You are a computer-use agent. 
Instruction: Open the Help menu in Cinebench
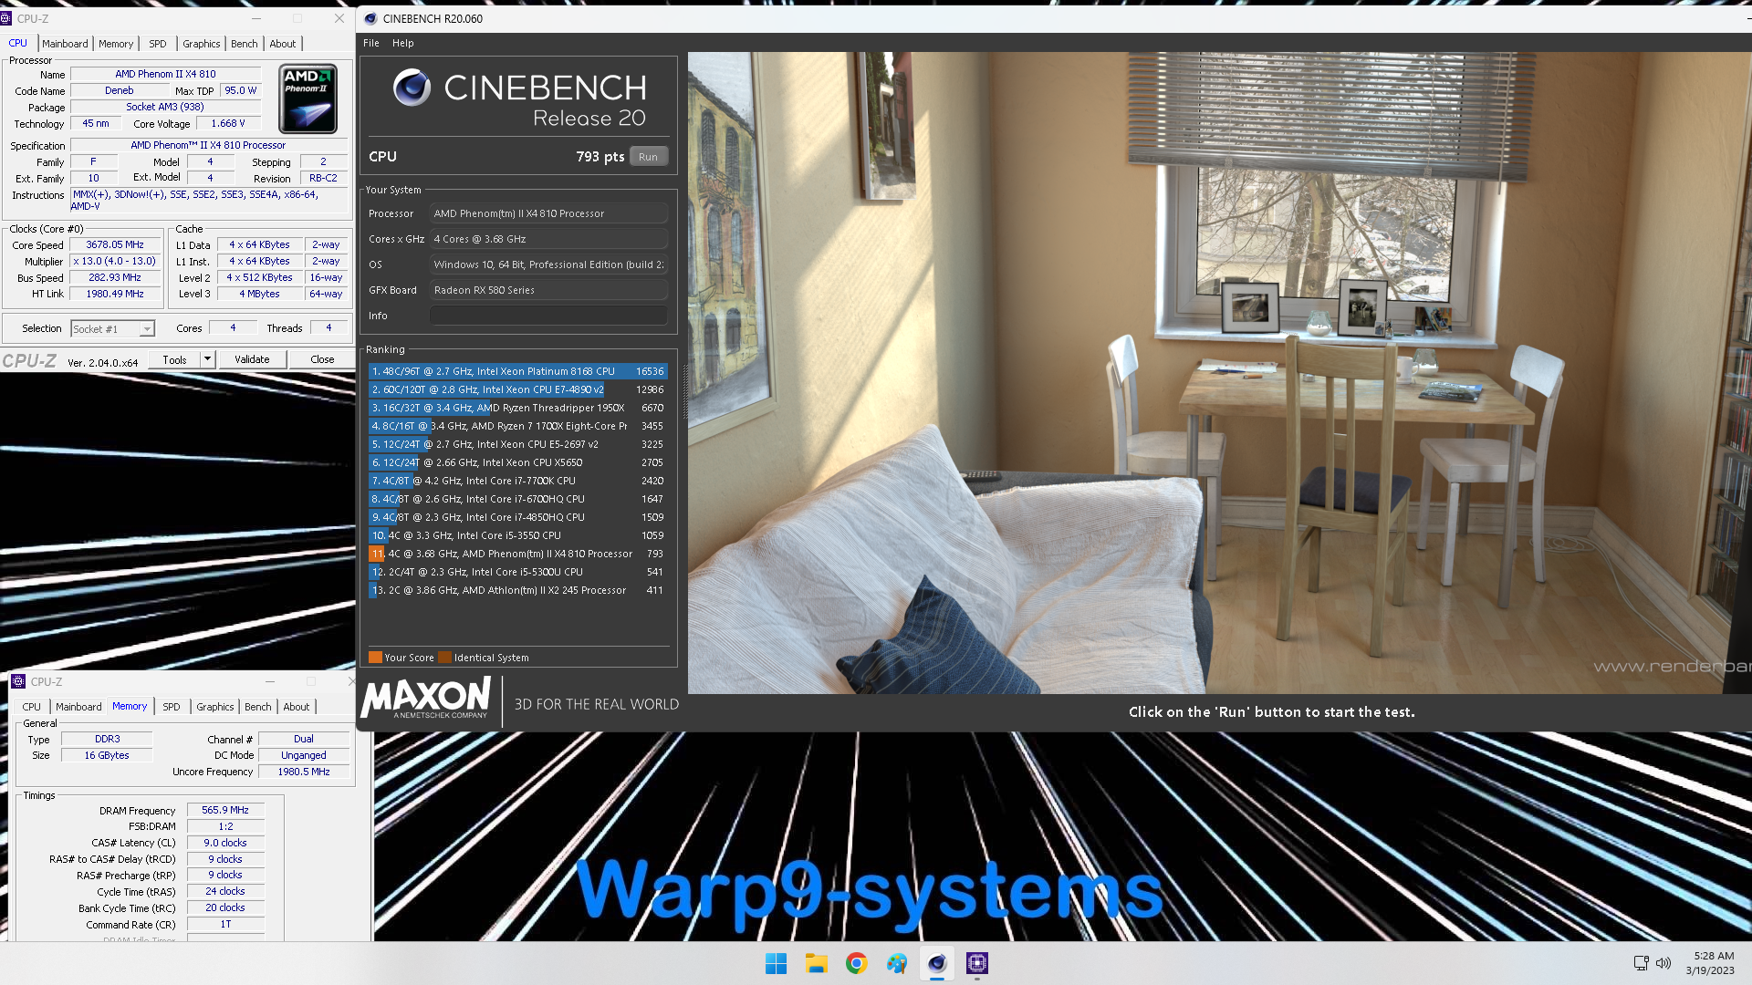pos(403,43)
